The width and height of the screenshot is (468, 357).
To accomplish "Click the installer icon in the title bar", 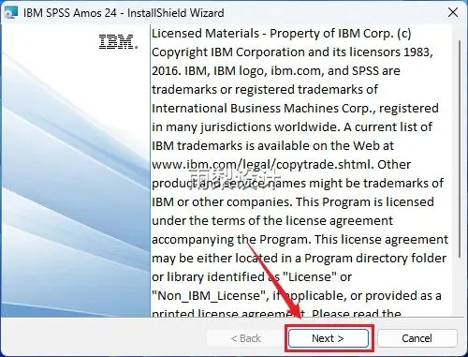I will (11, 13).
